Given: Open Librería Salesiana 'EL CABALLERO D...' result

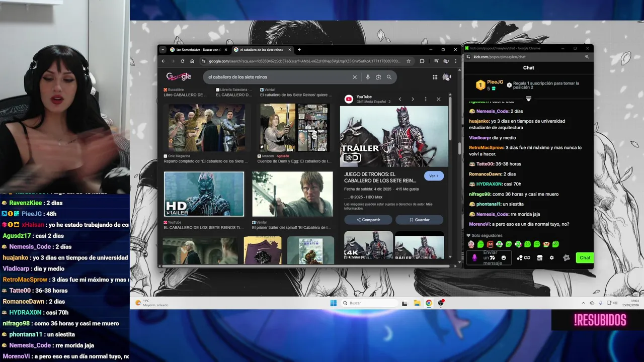Looking at the screenshot, I should point(233,93).
